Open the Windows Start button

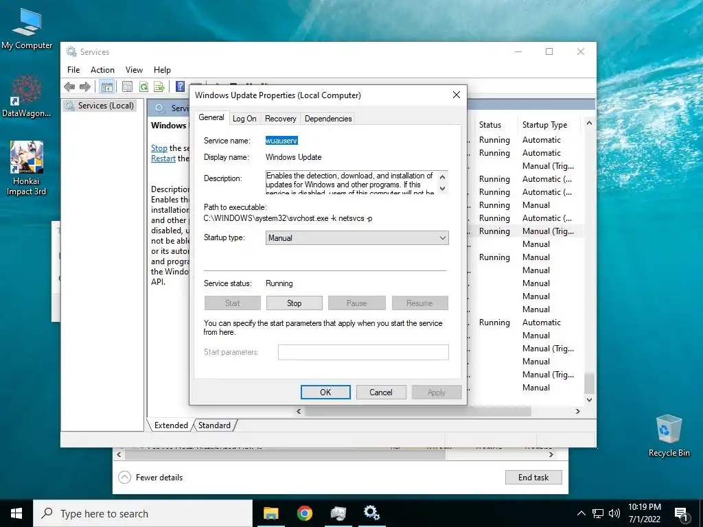pos(16,513)
